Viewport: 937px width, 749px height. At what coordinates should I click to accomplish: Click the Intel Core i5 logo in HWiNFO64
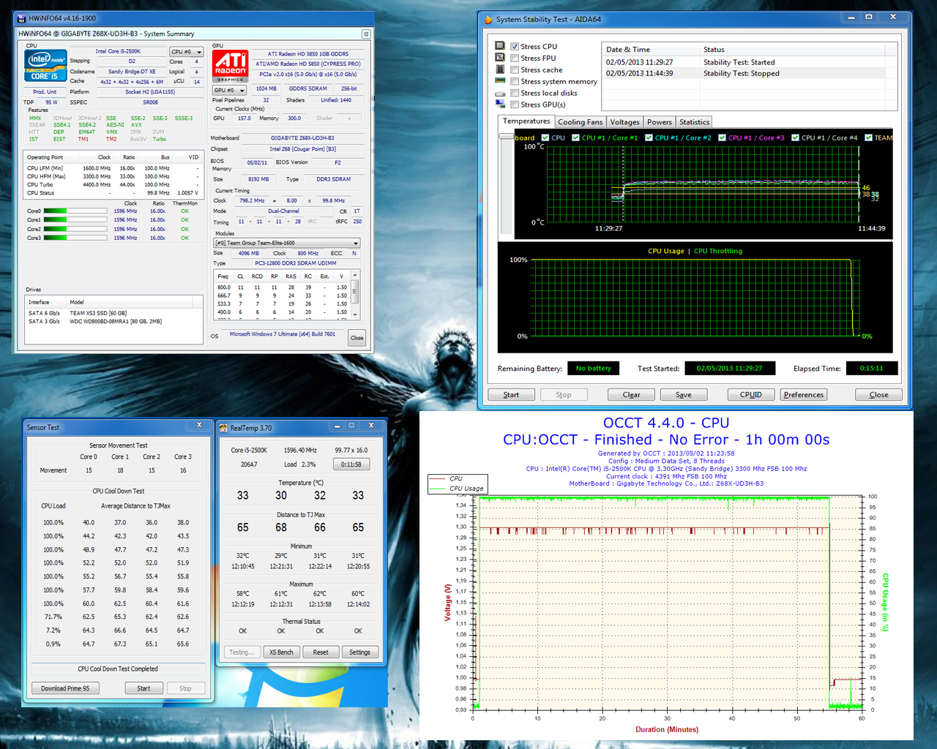click(45, 66)
